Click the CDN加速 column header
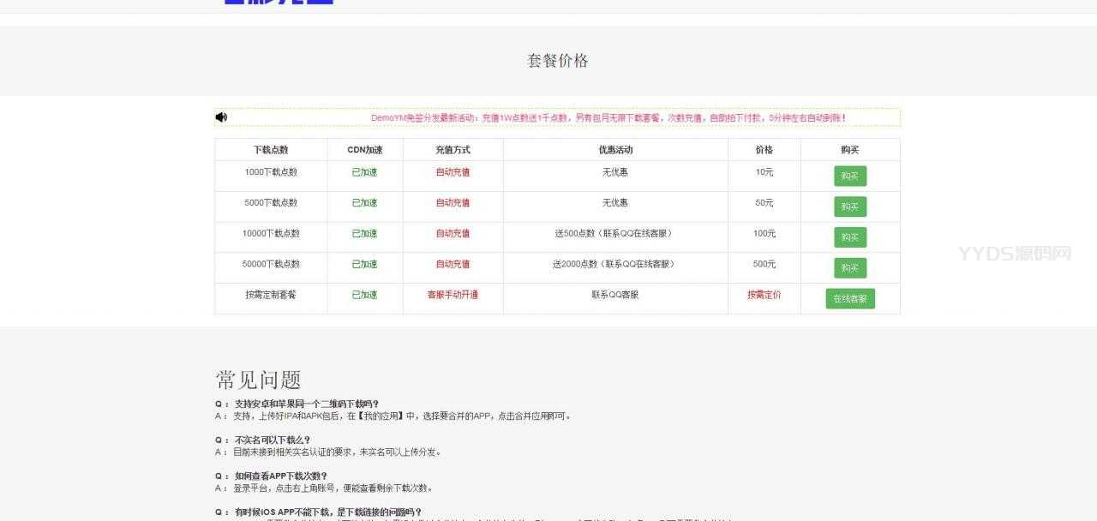 tap(364, 150)
